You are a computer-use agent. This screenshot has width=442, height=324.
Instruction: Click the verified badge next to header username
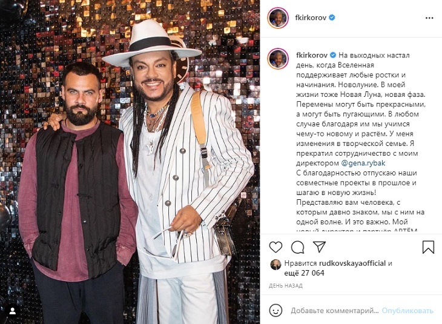pos(332,18)
